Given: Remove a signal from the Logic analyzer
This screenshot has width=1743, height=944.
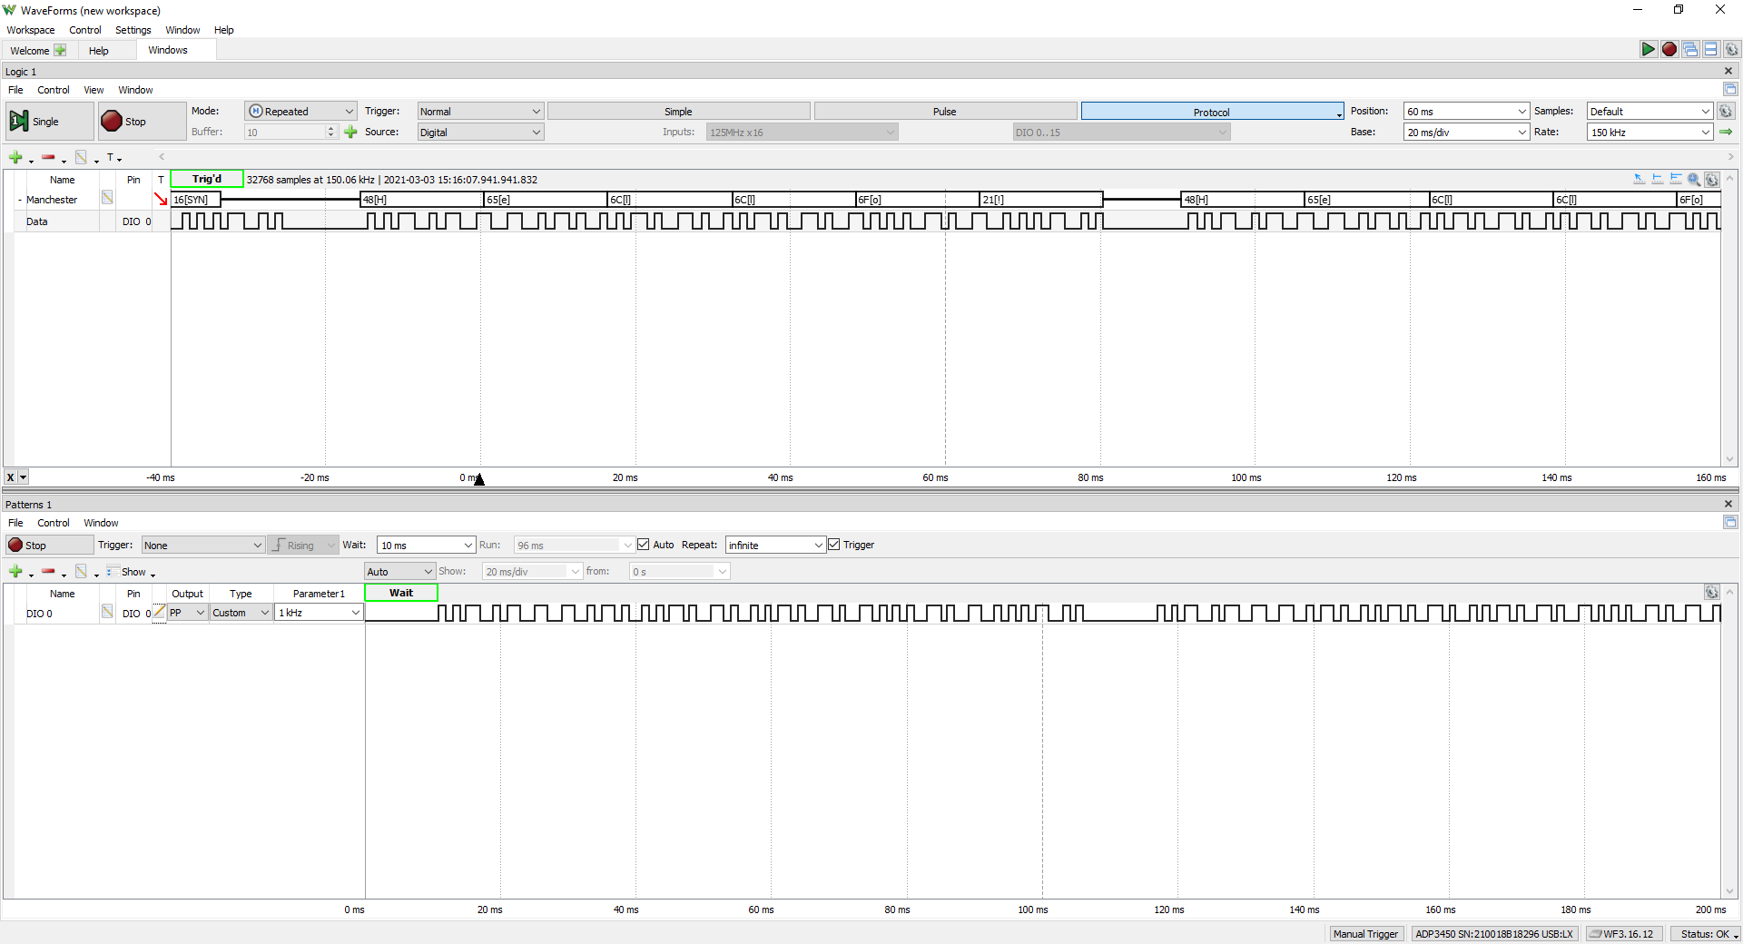Looking at the screenshot, I should tap(48, 158).
